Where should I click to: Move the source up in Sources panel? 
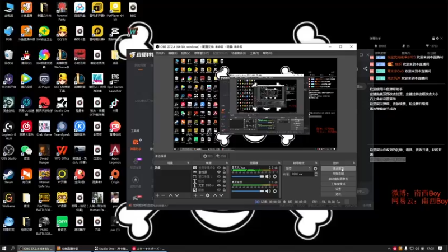[215, 195]
